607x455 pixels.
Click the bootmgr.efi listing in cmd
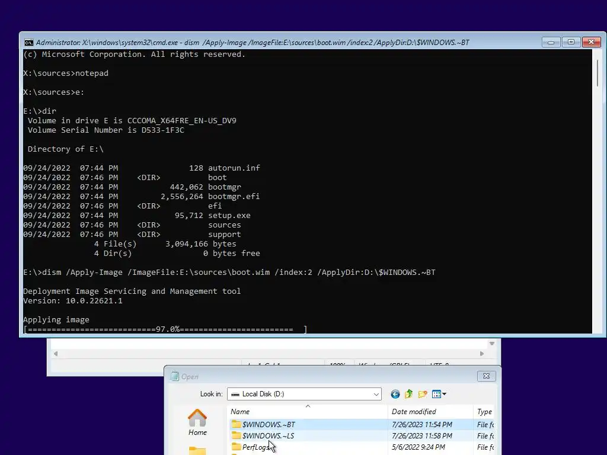click(x=141, y=197)
